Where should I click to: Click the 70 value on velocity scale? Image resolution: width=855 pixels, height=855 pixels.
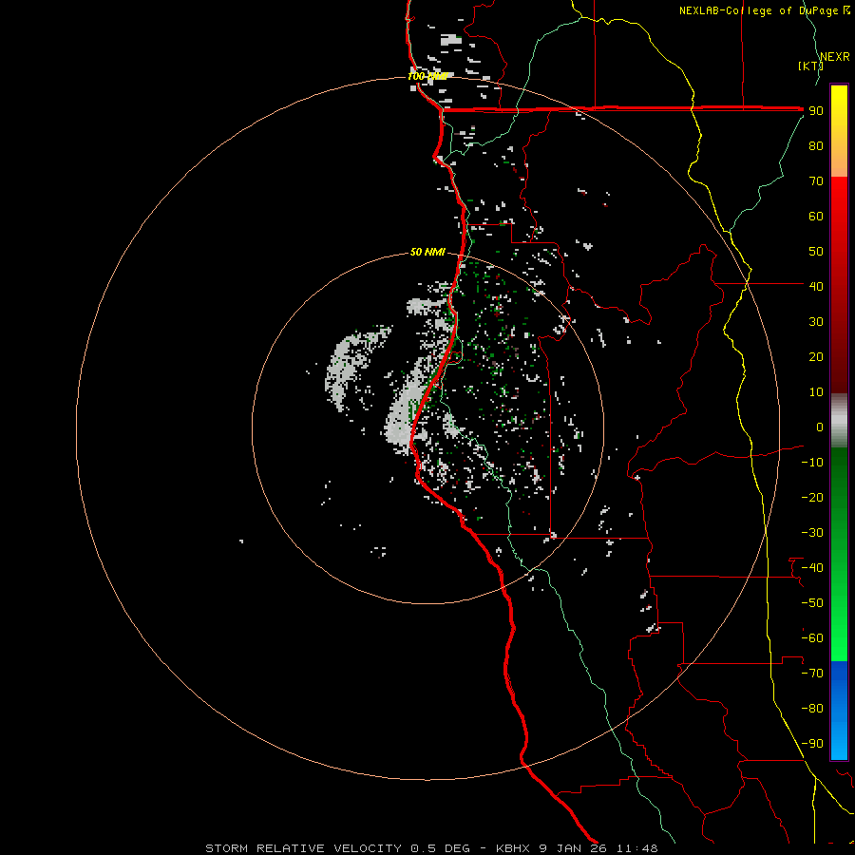click(x=816, y=181)
